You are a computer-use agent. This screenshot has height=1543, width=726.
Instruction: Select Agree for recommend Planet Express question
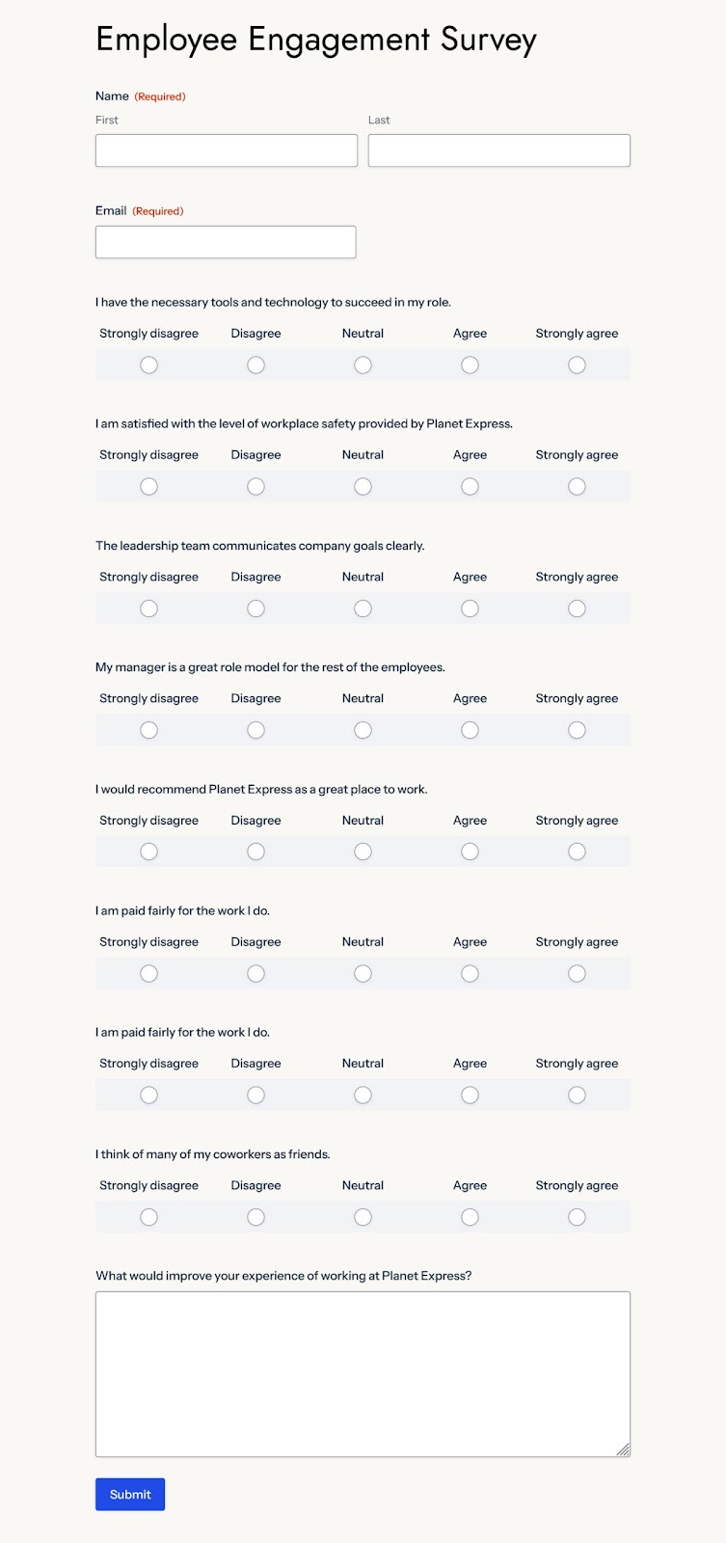tap(470, 852)
